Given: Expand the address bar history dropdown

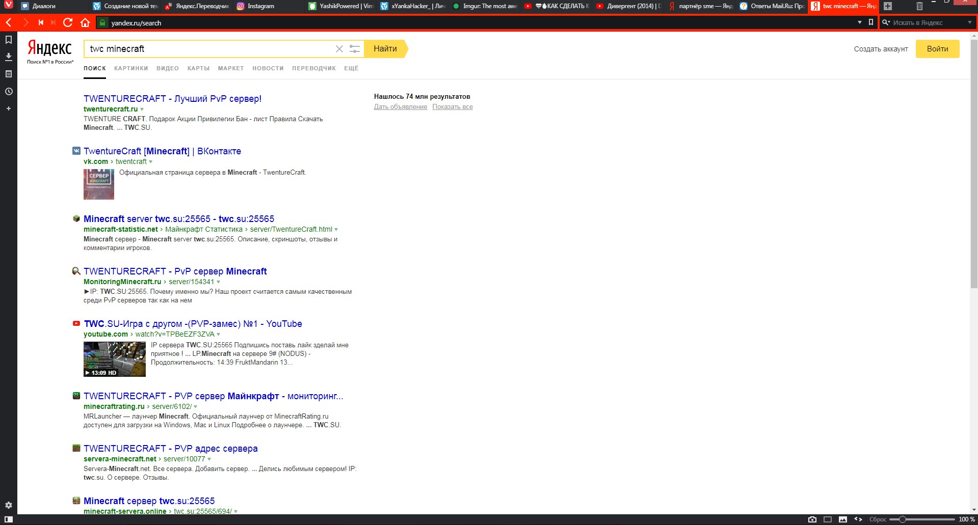Looking at the screenshot, I should [x=859, y=22].
